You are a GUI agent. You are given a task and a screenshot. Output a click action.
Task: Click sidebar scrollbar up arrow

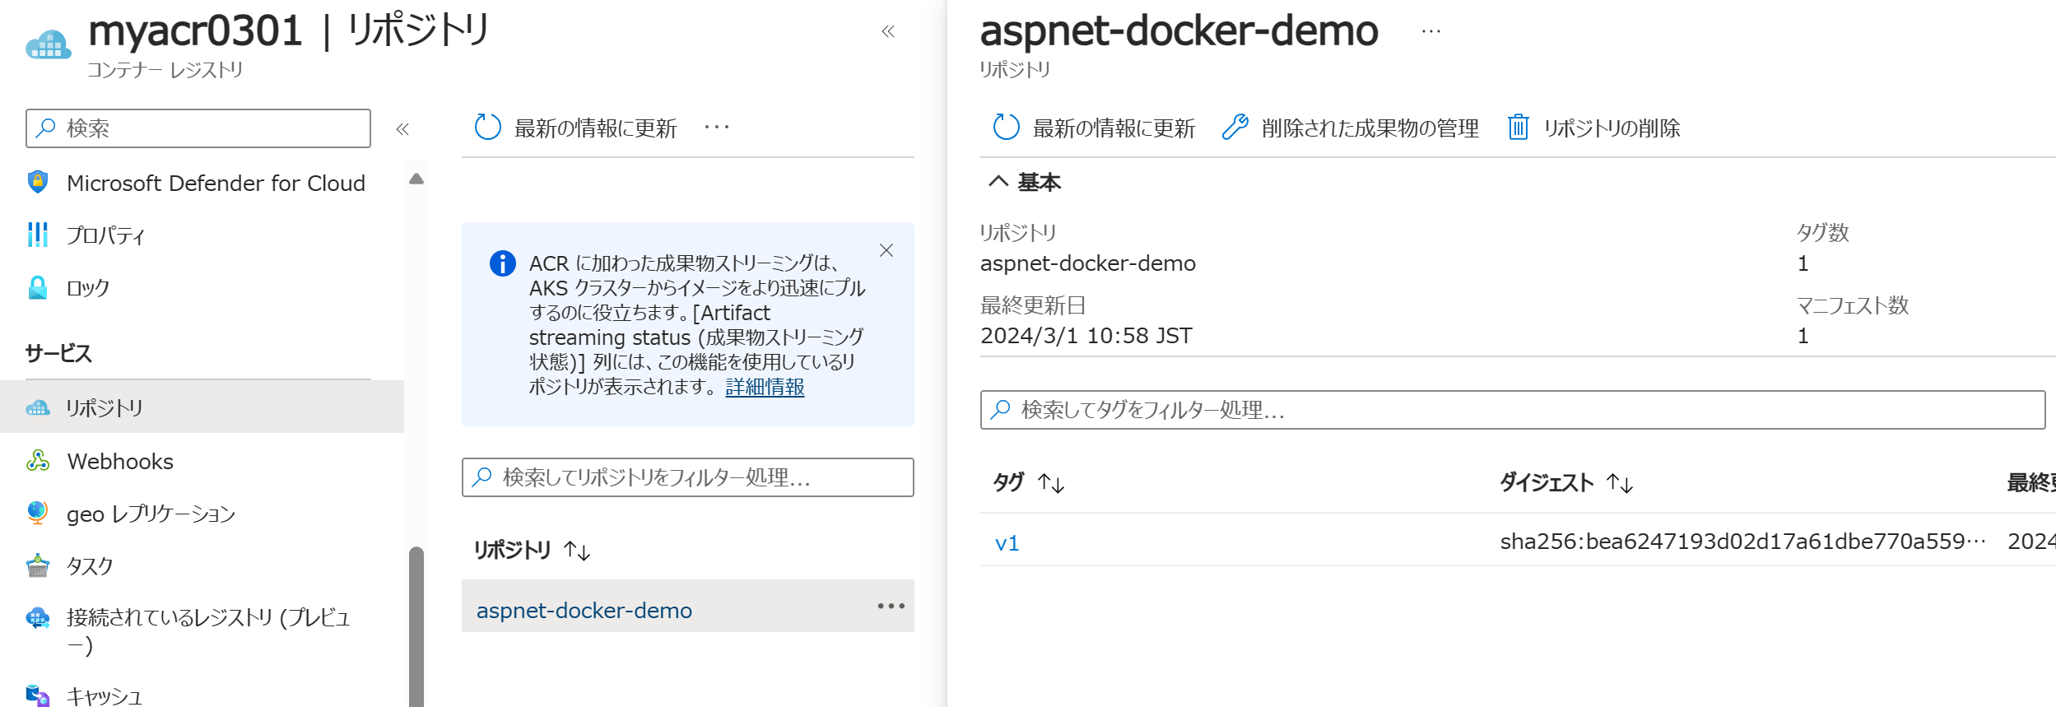[416, 179]
